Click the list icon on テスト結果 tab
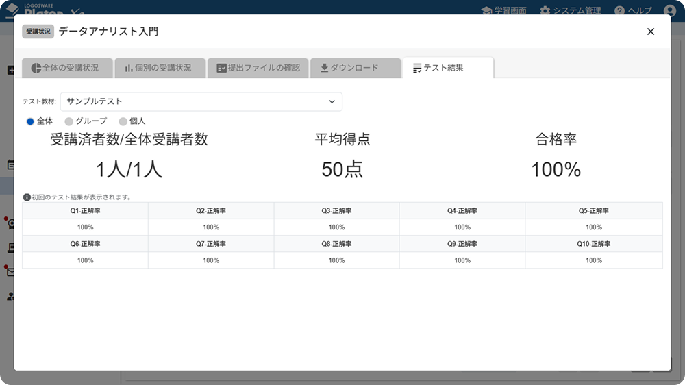Image resolution: width=685 pixels, height=385 pixels. [417, 68]
